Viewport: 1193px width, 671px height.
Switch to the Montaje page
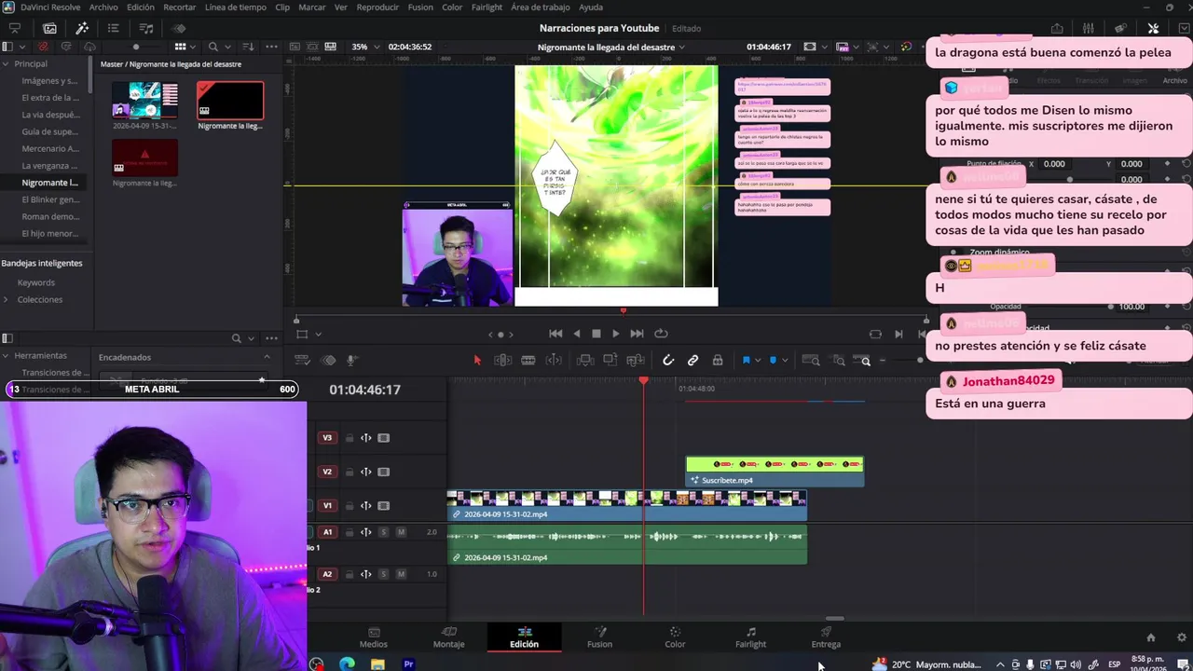click(448, 637)
